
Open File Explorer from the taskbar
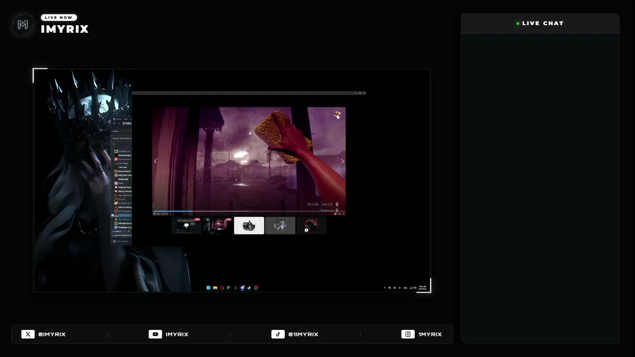coord(215,288)
